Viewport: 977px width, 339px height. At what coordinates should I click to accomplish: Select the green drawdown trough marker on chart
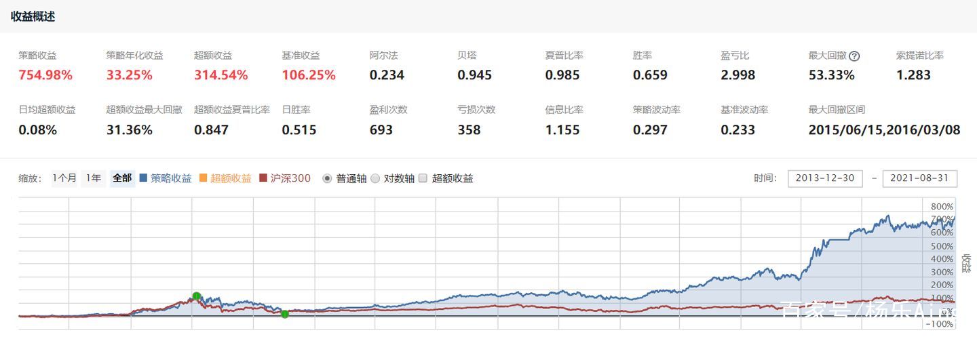pyautogui.click(x=285, y=313)
